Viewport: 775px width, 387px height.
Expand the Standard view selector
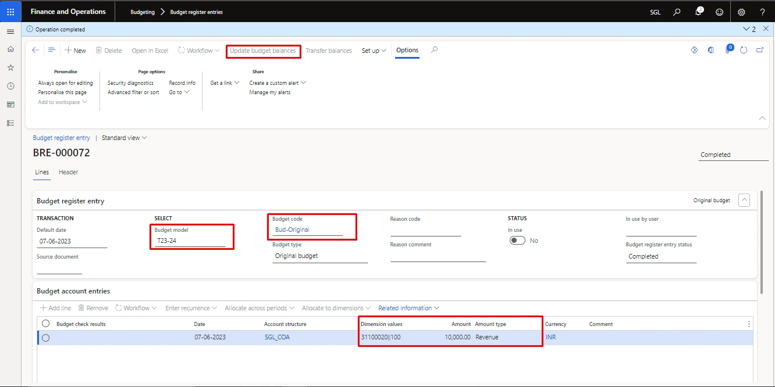click(x=125, y=138)
